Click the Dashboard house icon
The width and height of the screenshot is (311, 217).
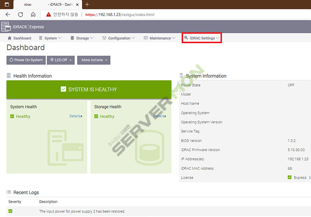pyautogui.click(x=9, y=38)
